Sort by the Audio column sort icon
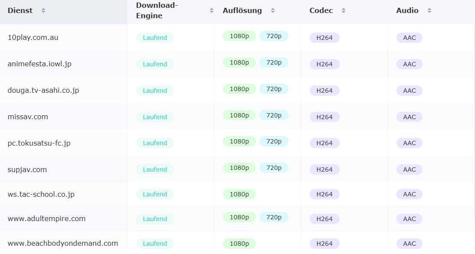 pos(429,10)
